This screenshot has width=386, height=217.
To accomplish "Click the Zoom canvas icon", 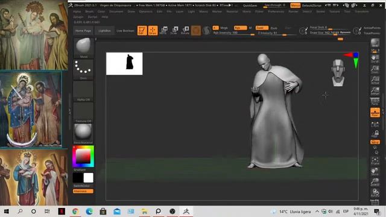I will (x=375, y=70).
